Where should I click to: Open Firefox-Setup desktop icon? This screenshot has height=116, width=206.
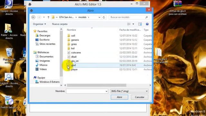tap(9, 102)
